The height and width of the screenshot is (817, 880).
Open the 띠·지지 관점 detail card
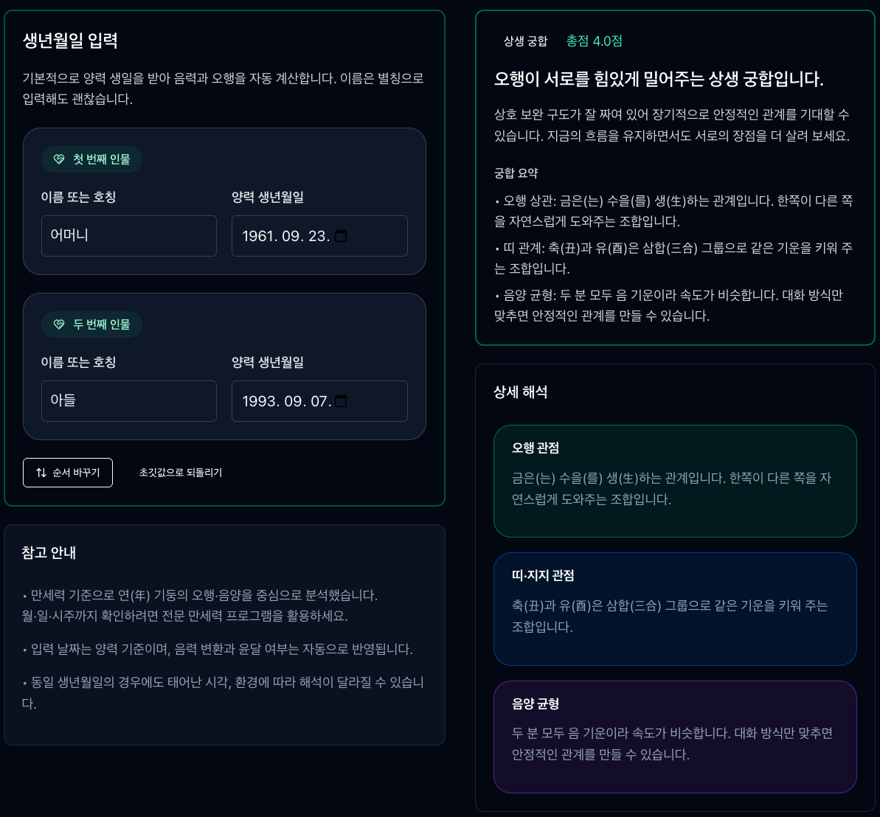tap(675, 608)
